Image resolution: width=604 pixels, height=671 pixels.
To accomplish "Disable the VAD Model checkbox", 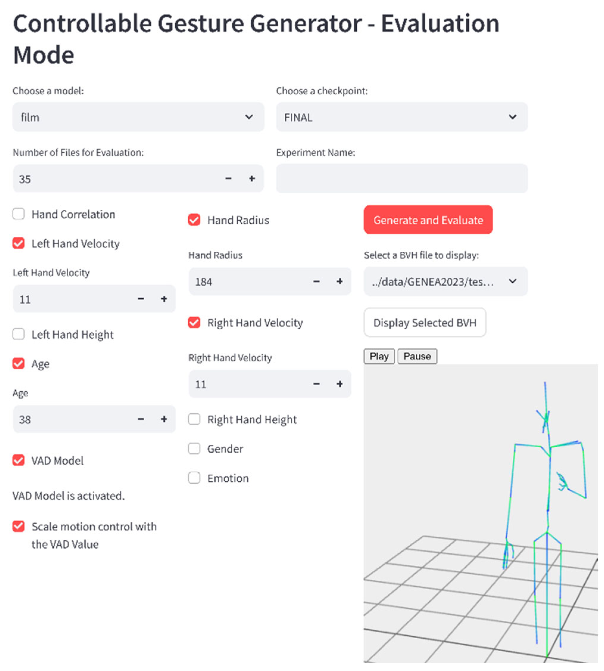I will (18, 460).
